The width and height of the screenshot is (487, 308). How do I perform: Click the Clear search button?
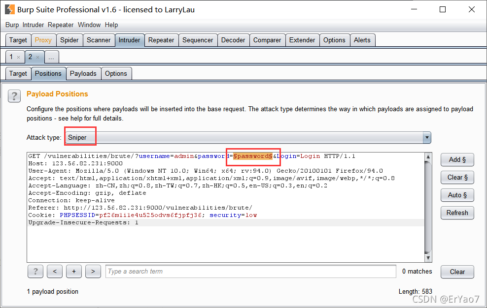(x=457, y=272)
